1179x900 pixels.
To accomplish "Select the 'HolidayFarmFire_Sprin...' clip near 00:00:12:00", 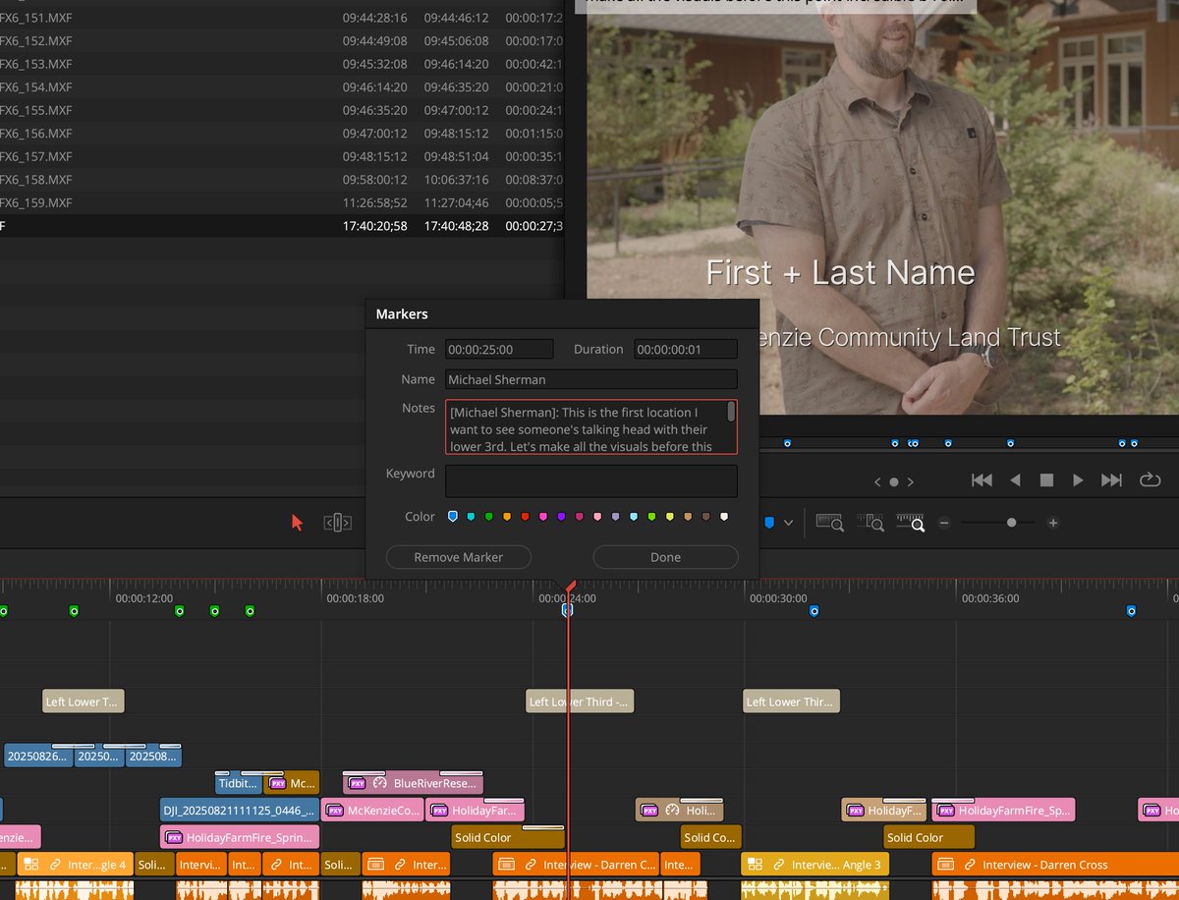I will point(240,838).
